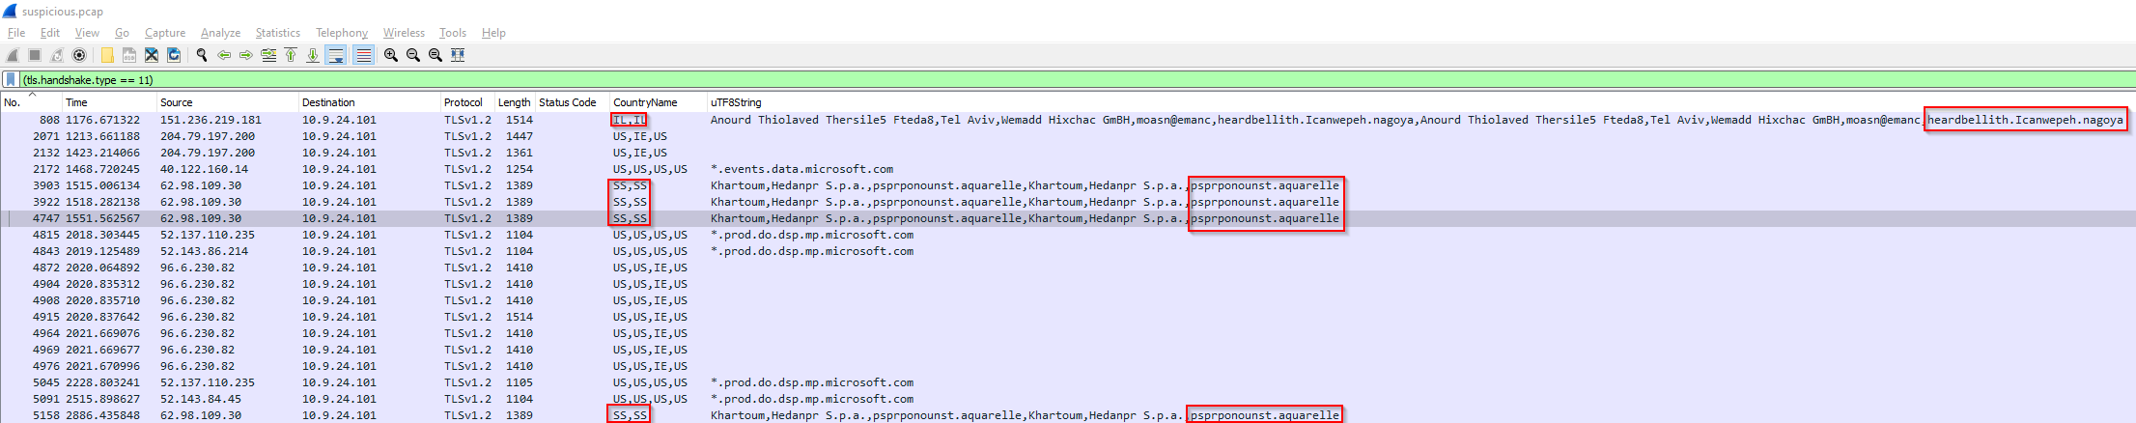
Task: Click the find packet magnifier icon
Action: [x=201, y=55]
